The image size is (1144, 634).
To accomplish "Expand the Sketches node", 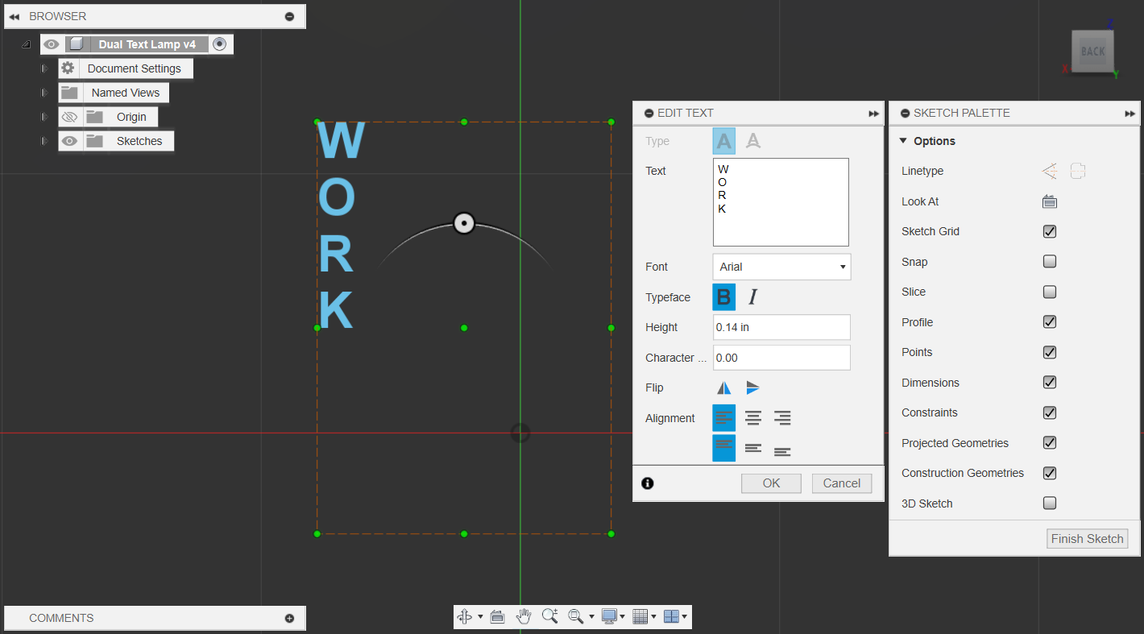I will point(45,141).
